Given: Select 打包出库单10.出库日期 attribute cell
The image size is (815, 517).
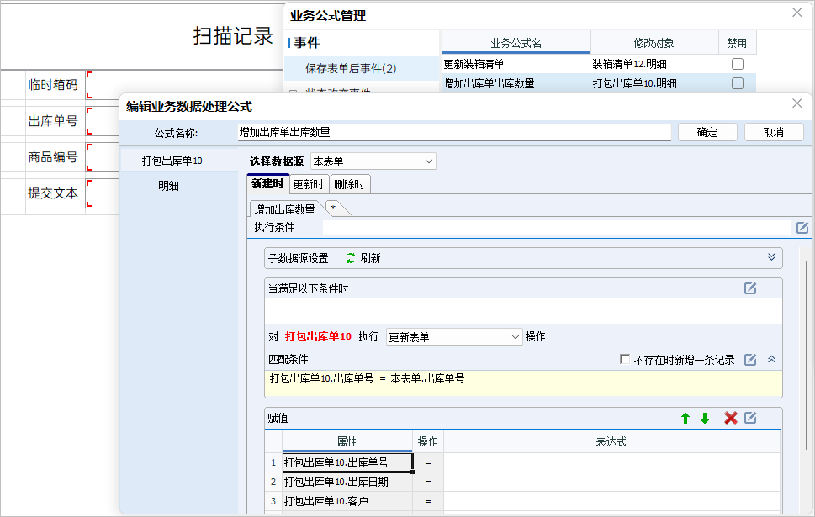Looking at the screenshot, I should point(347,483).
